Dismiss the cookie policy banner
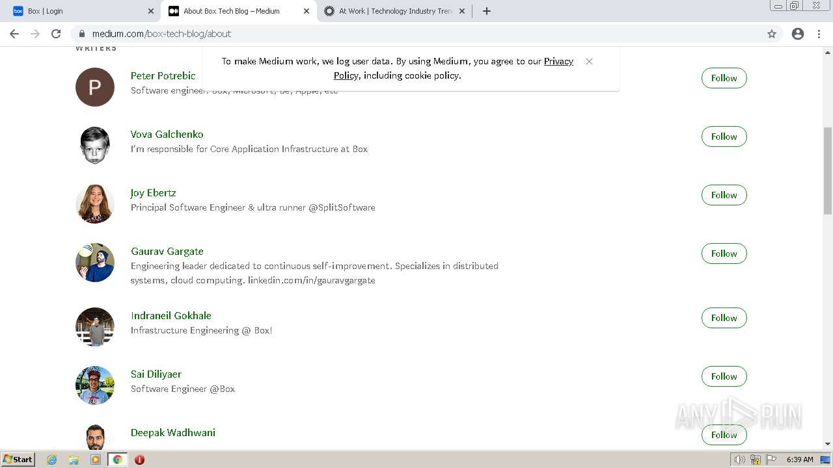 [589, 61]
